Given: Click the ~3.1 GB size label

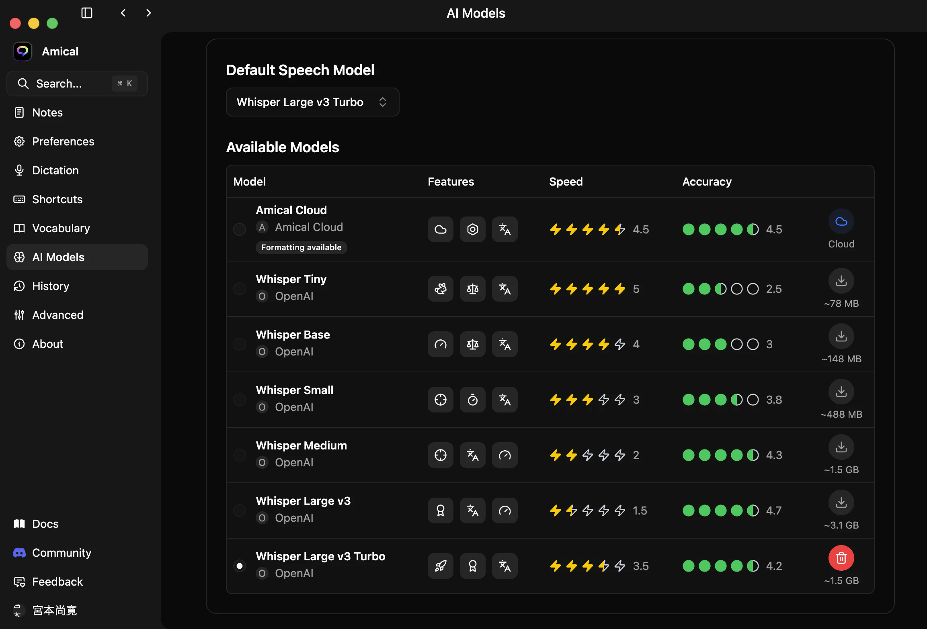Looking at the screenshot, I should pos(841,525).
